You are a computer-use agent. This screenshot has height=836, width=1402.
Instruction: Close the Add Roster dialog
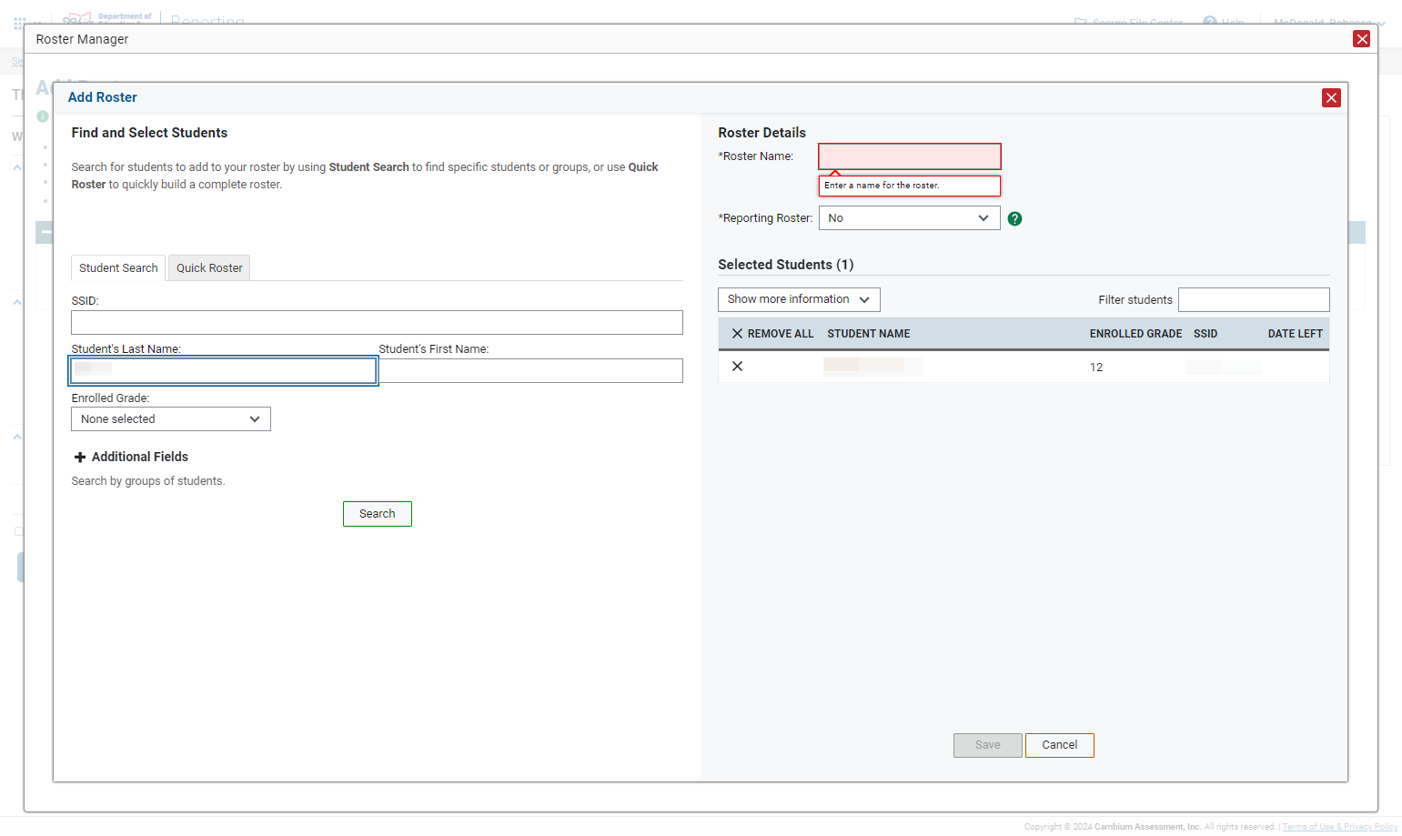tap(1331, 97)
